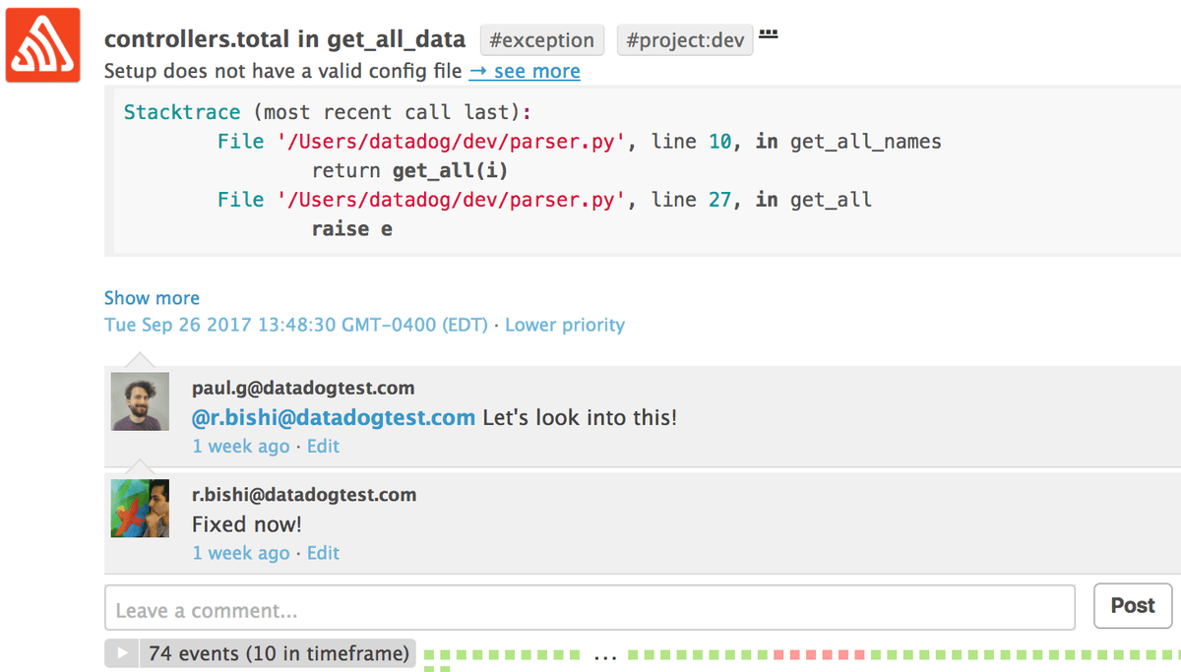Edit paul.g's comment
1181x672 pixels.
[x=323, y=446]
